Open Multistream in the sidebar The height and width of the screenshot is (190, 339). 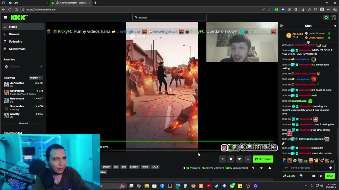23,49
